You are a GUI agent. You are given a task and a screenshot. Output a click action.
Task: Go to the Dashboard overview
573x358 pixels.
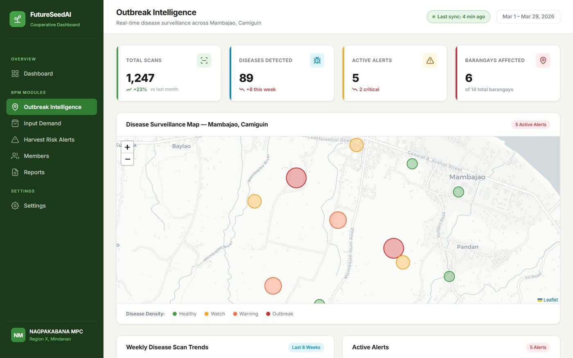click(x=52, y=74)
